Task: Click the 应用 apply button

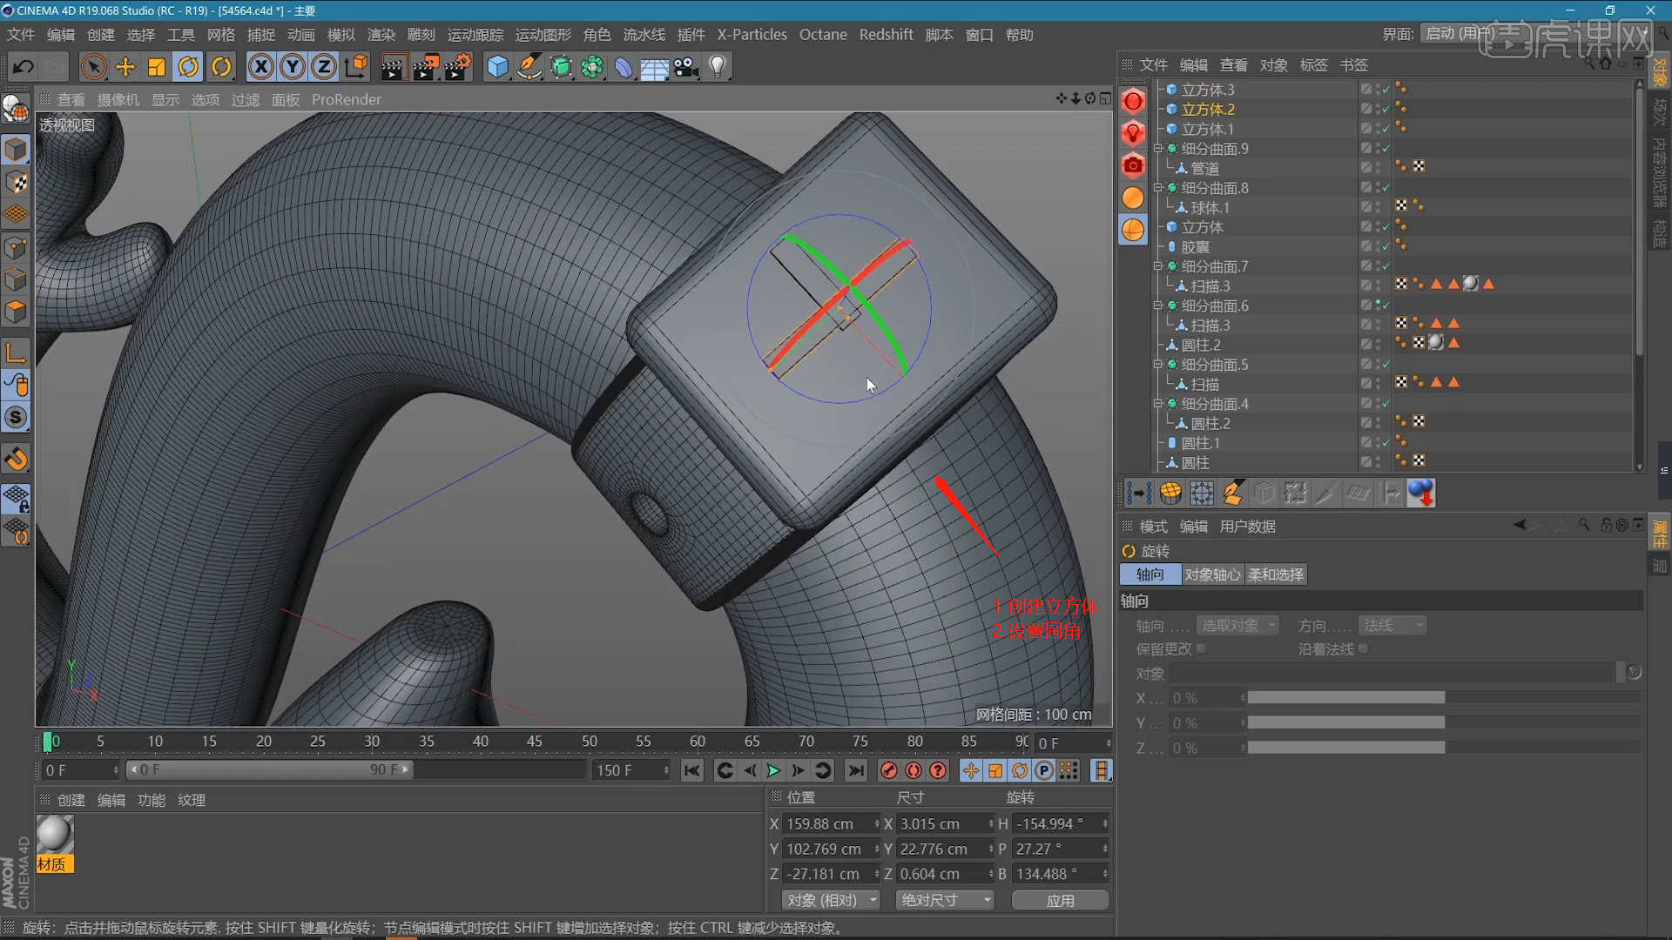Action: pyautogui.click(x=1060, y=900)
